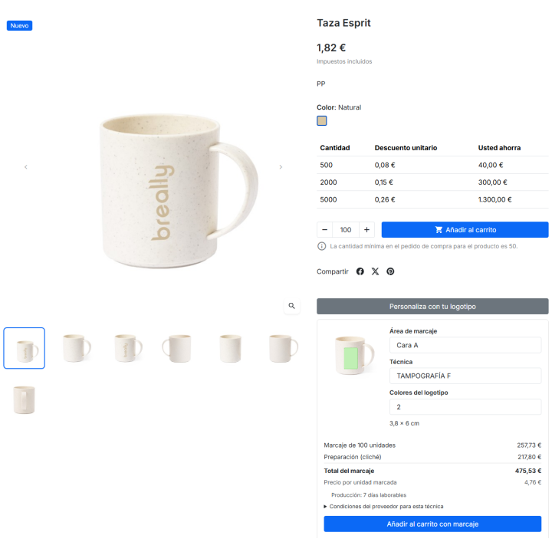Click Total del marcaje amount 475,53 €
This screenshot has width=552, height=552.
tap(528, 471)
